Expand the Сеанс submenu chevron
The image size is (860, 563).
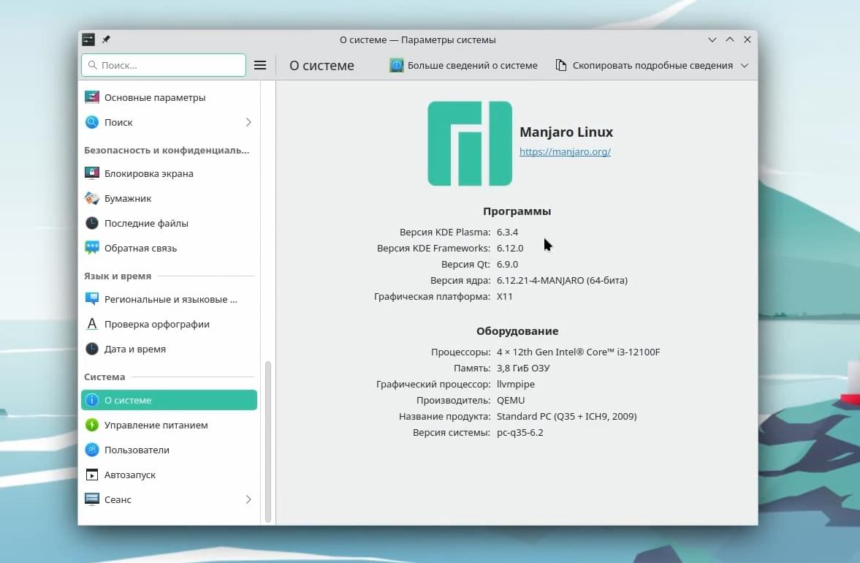click(248, 499)
